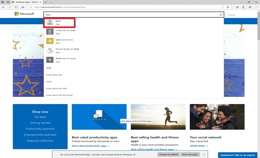Viewport: 260px width, 158px height.
Task: Open Kodimote Universal app icon
Action: click(x=50, y=60)
